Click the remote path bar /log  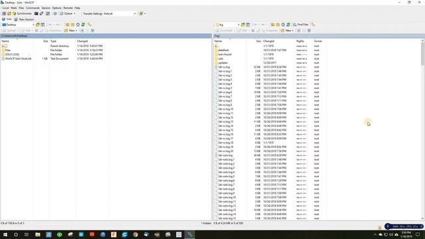(319, 36)
